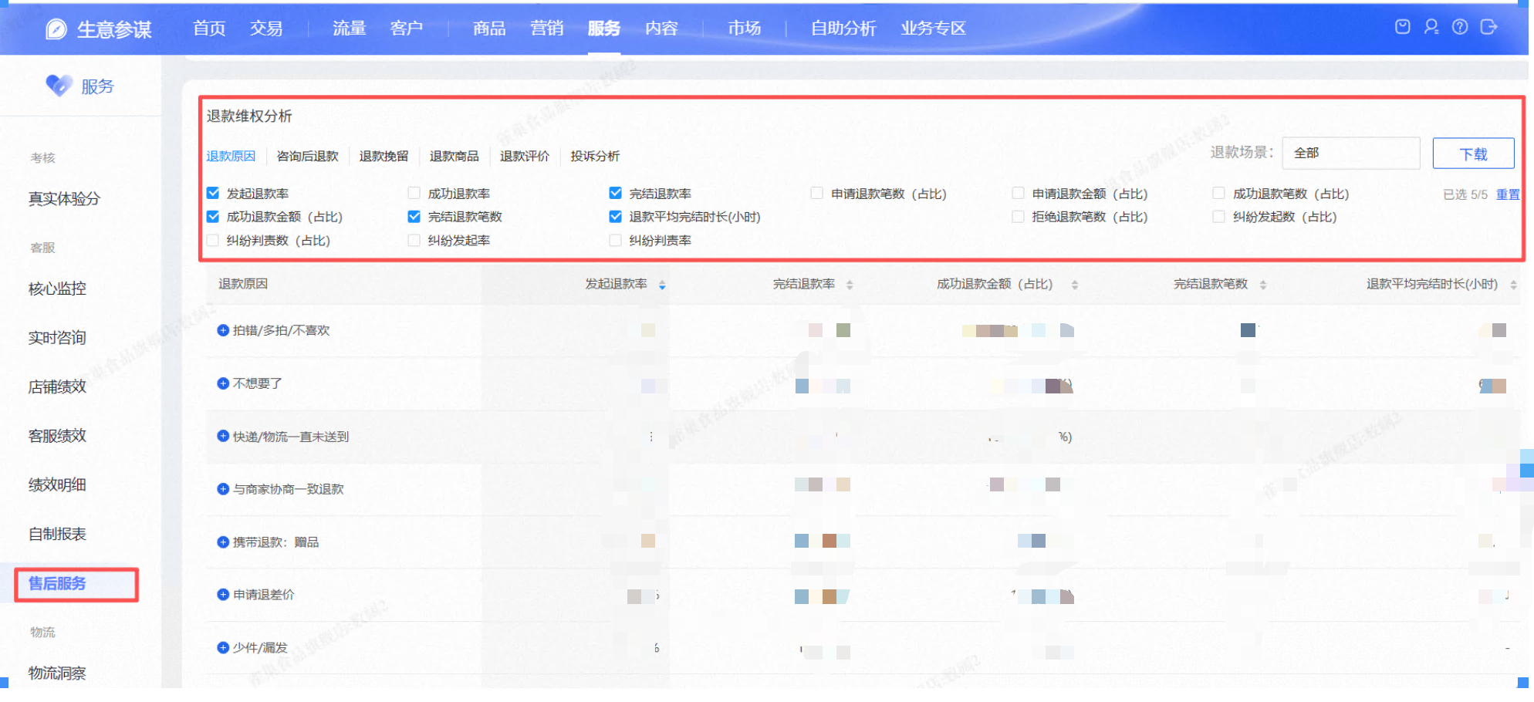Expand the 不想要了 row
Viewport: 1534px width, 702px height.
(223, 383)
